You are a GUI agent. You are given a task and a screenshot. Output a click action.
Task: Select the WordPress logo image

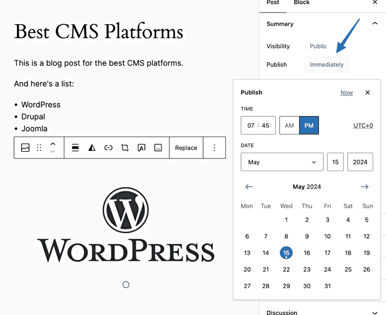pyautogui.click(x=126, y=225)
